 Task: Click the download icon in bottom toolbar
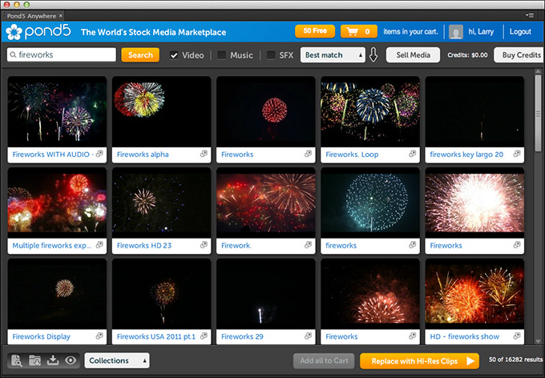tap(54, 360)
